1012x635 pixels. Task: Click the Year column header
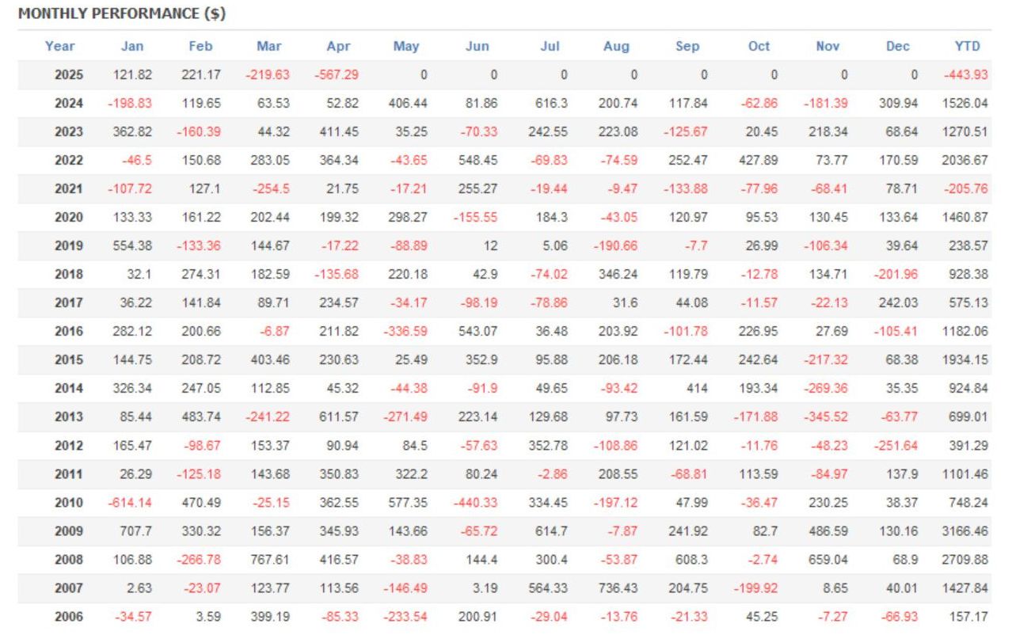pyautogui.click(x=59, y=46)
